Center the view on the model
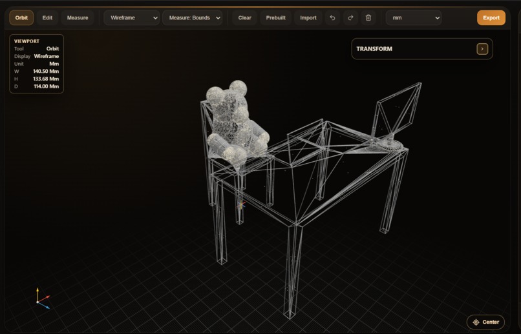The image size is (521, 334). [485, 322]
